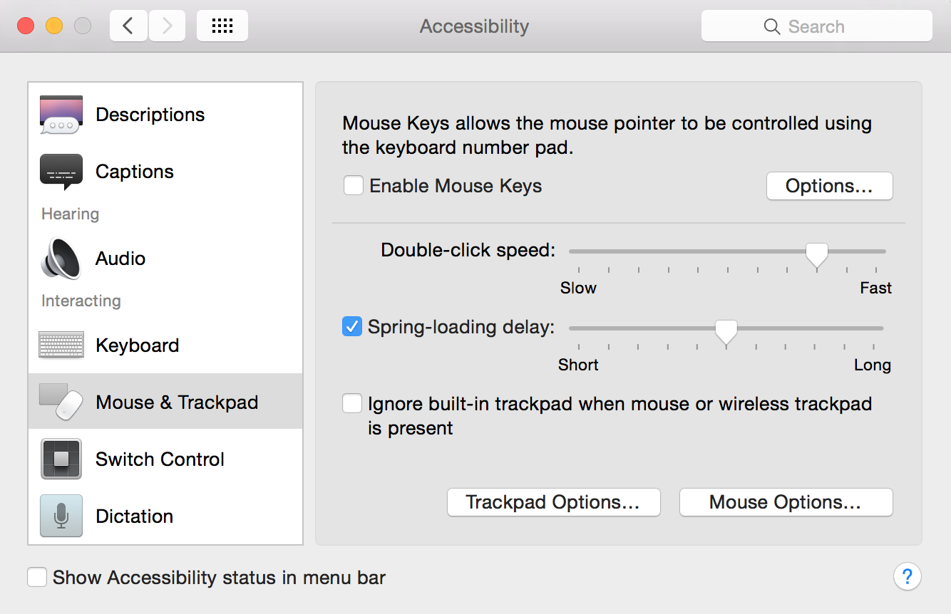Click the Mouse Options button
The image size is (951, 614).
tap(786, 502)
